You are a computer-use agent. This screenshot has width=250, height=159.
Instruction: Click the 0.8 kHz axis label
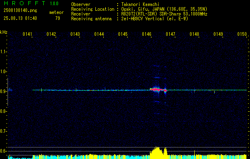pos(3,111)
